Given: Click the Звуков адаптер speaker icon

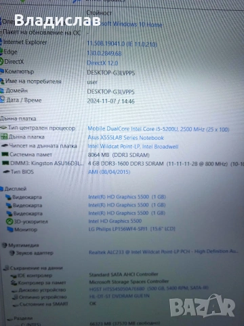Looking at the screenshot, I should (x=12, y=253).
